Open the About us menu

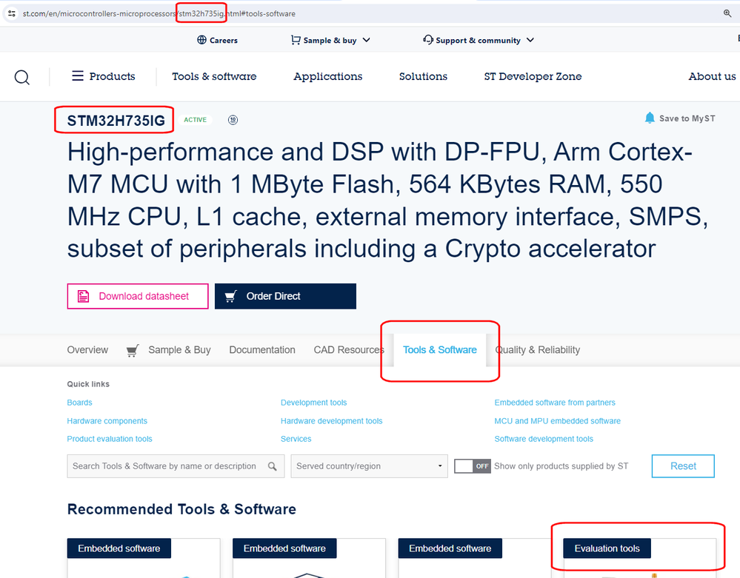point(712,76)
